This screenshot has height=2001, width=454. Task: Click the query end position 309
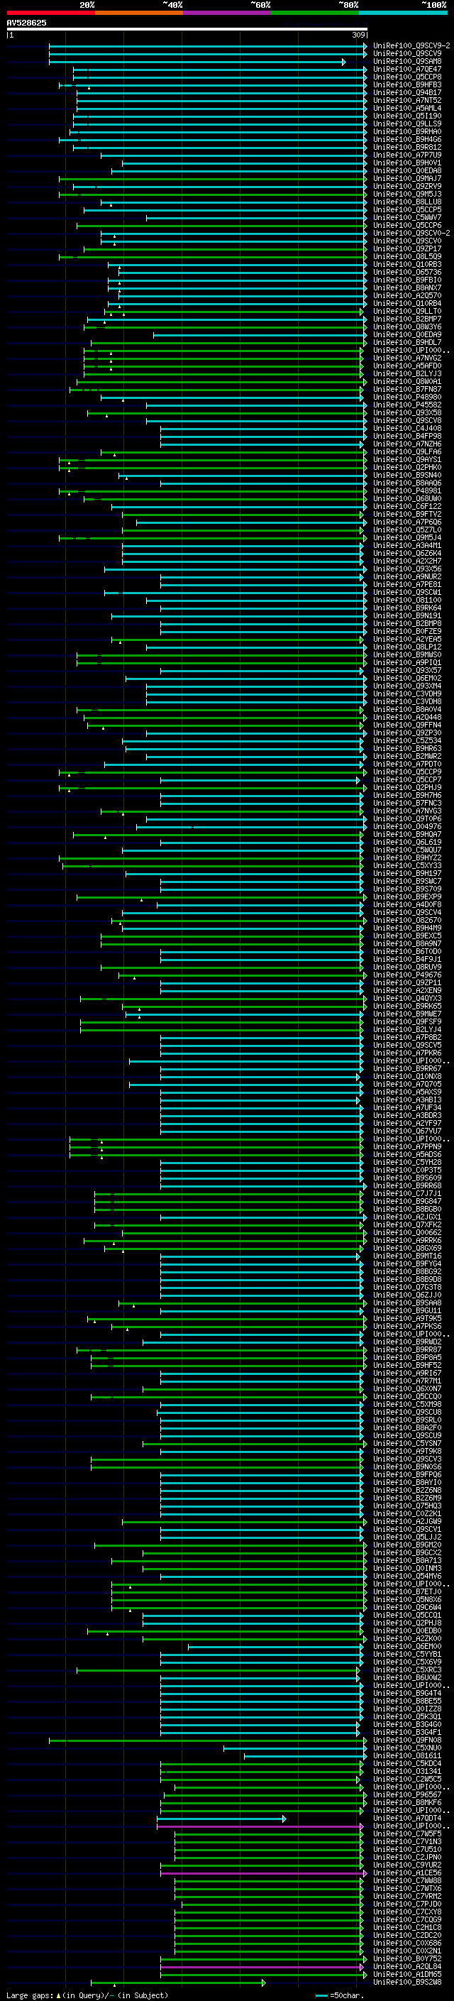(358, 35)
